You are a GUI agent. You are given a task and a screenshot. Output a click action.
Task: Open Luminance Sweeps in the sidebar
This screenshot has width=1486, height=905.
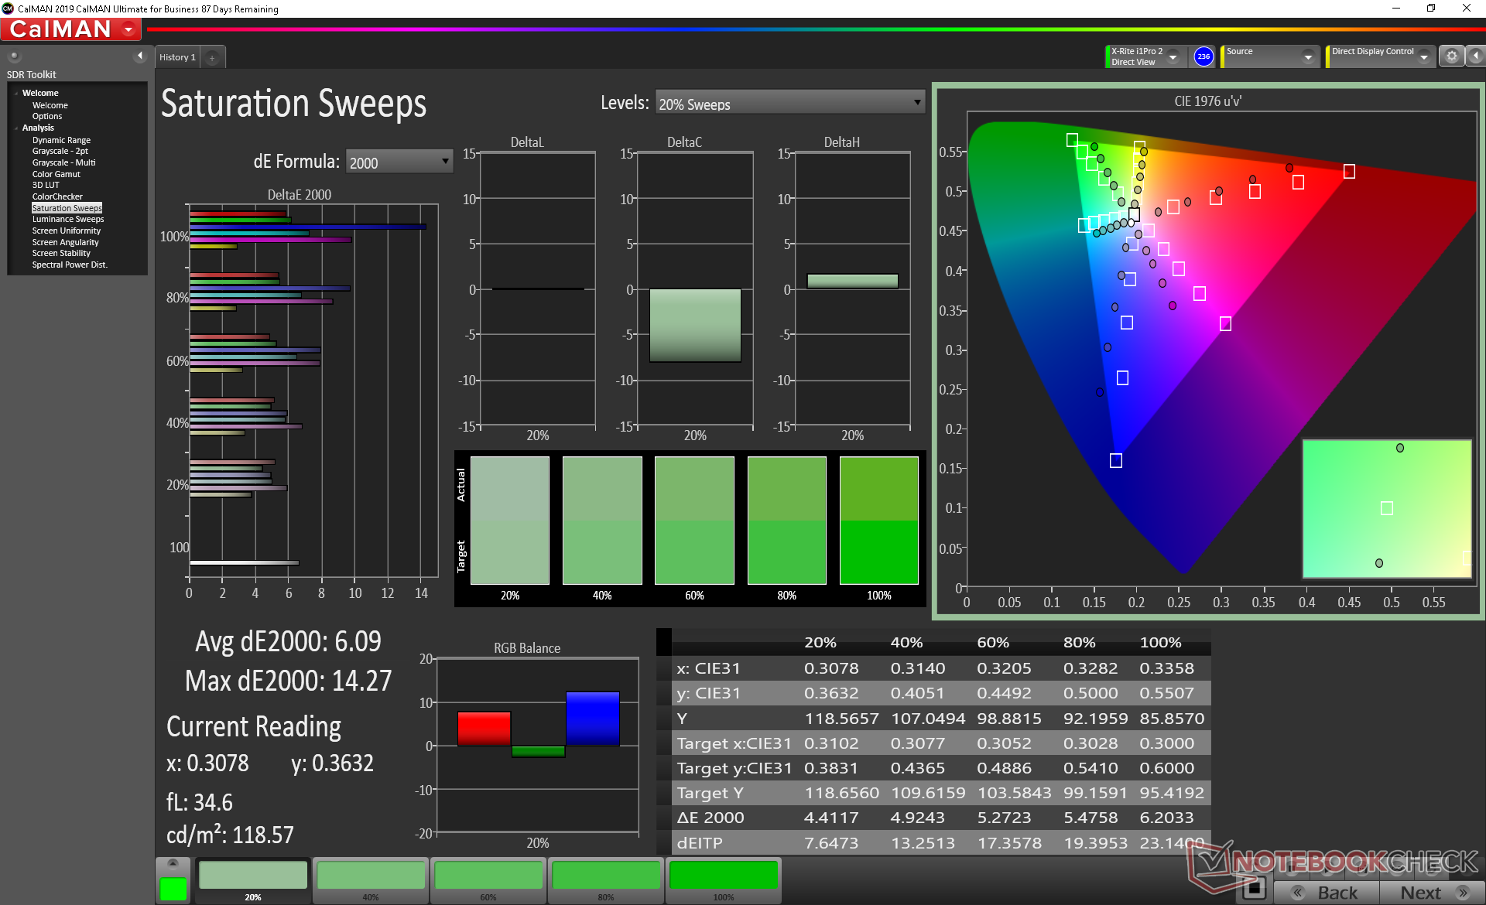click(68, 219)
